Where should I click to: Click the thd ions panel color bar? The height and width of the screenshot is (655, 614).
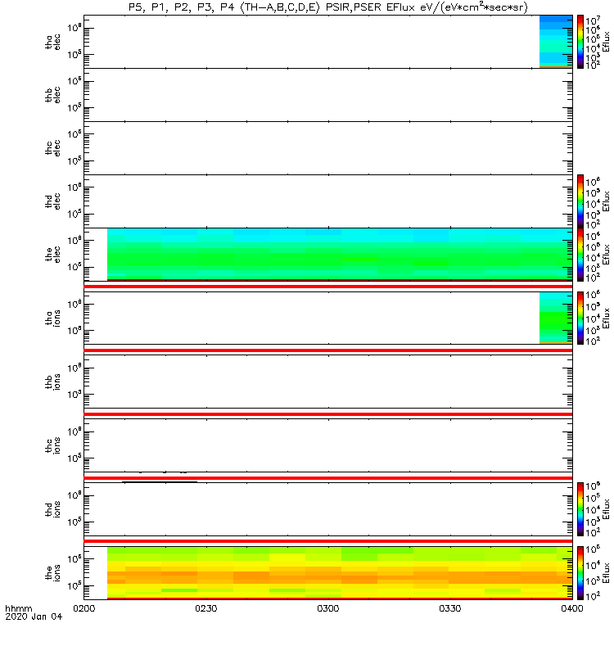pyautogui.click(x=580, y=508)
